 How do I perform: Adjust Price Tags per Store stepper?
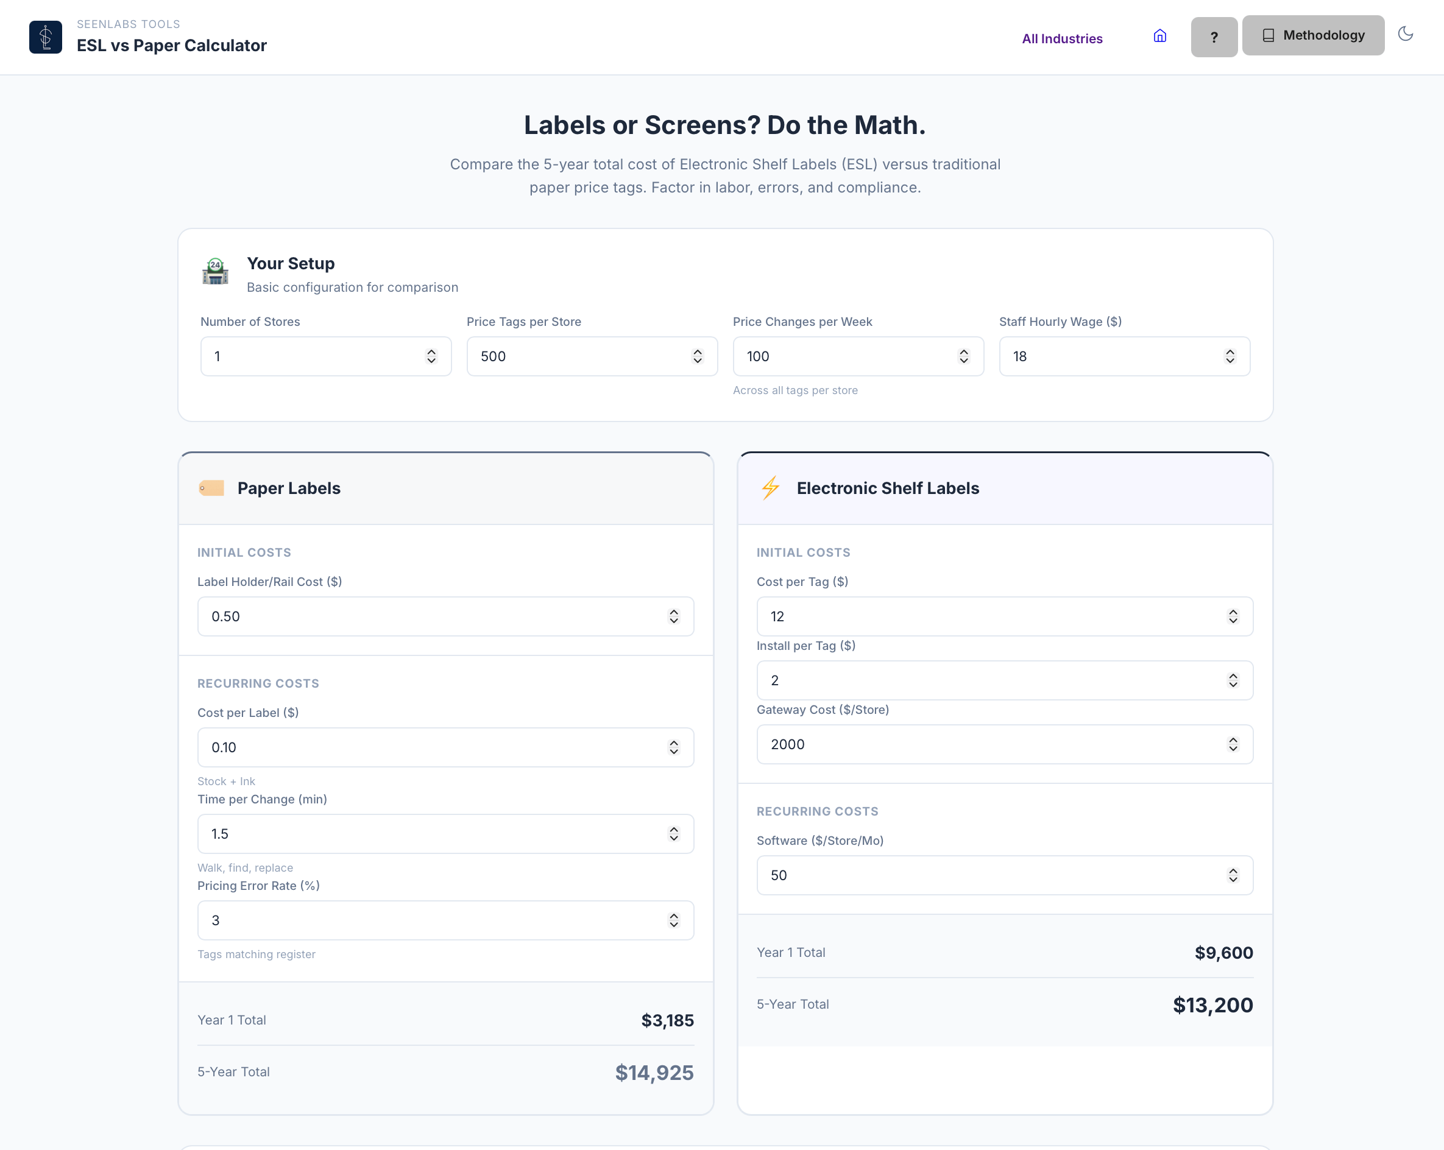point(697,357)
